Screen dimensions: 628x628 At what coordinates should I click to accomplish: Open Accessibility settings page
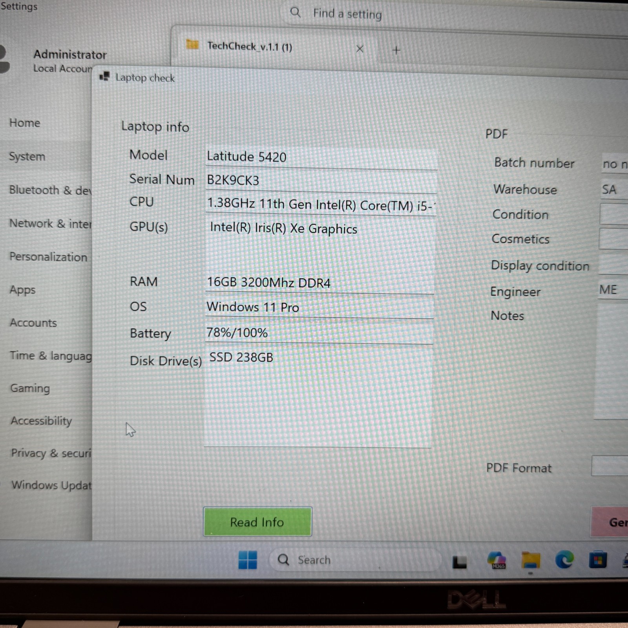coord(41,421)
